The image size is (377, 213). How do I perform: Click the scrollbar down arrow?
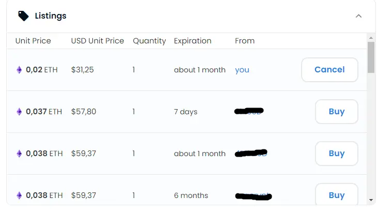pyautogui.click(x=371, y=200)
